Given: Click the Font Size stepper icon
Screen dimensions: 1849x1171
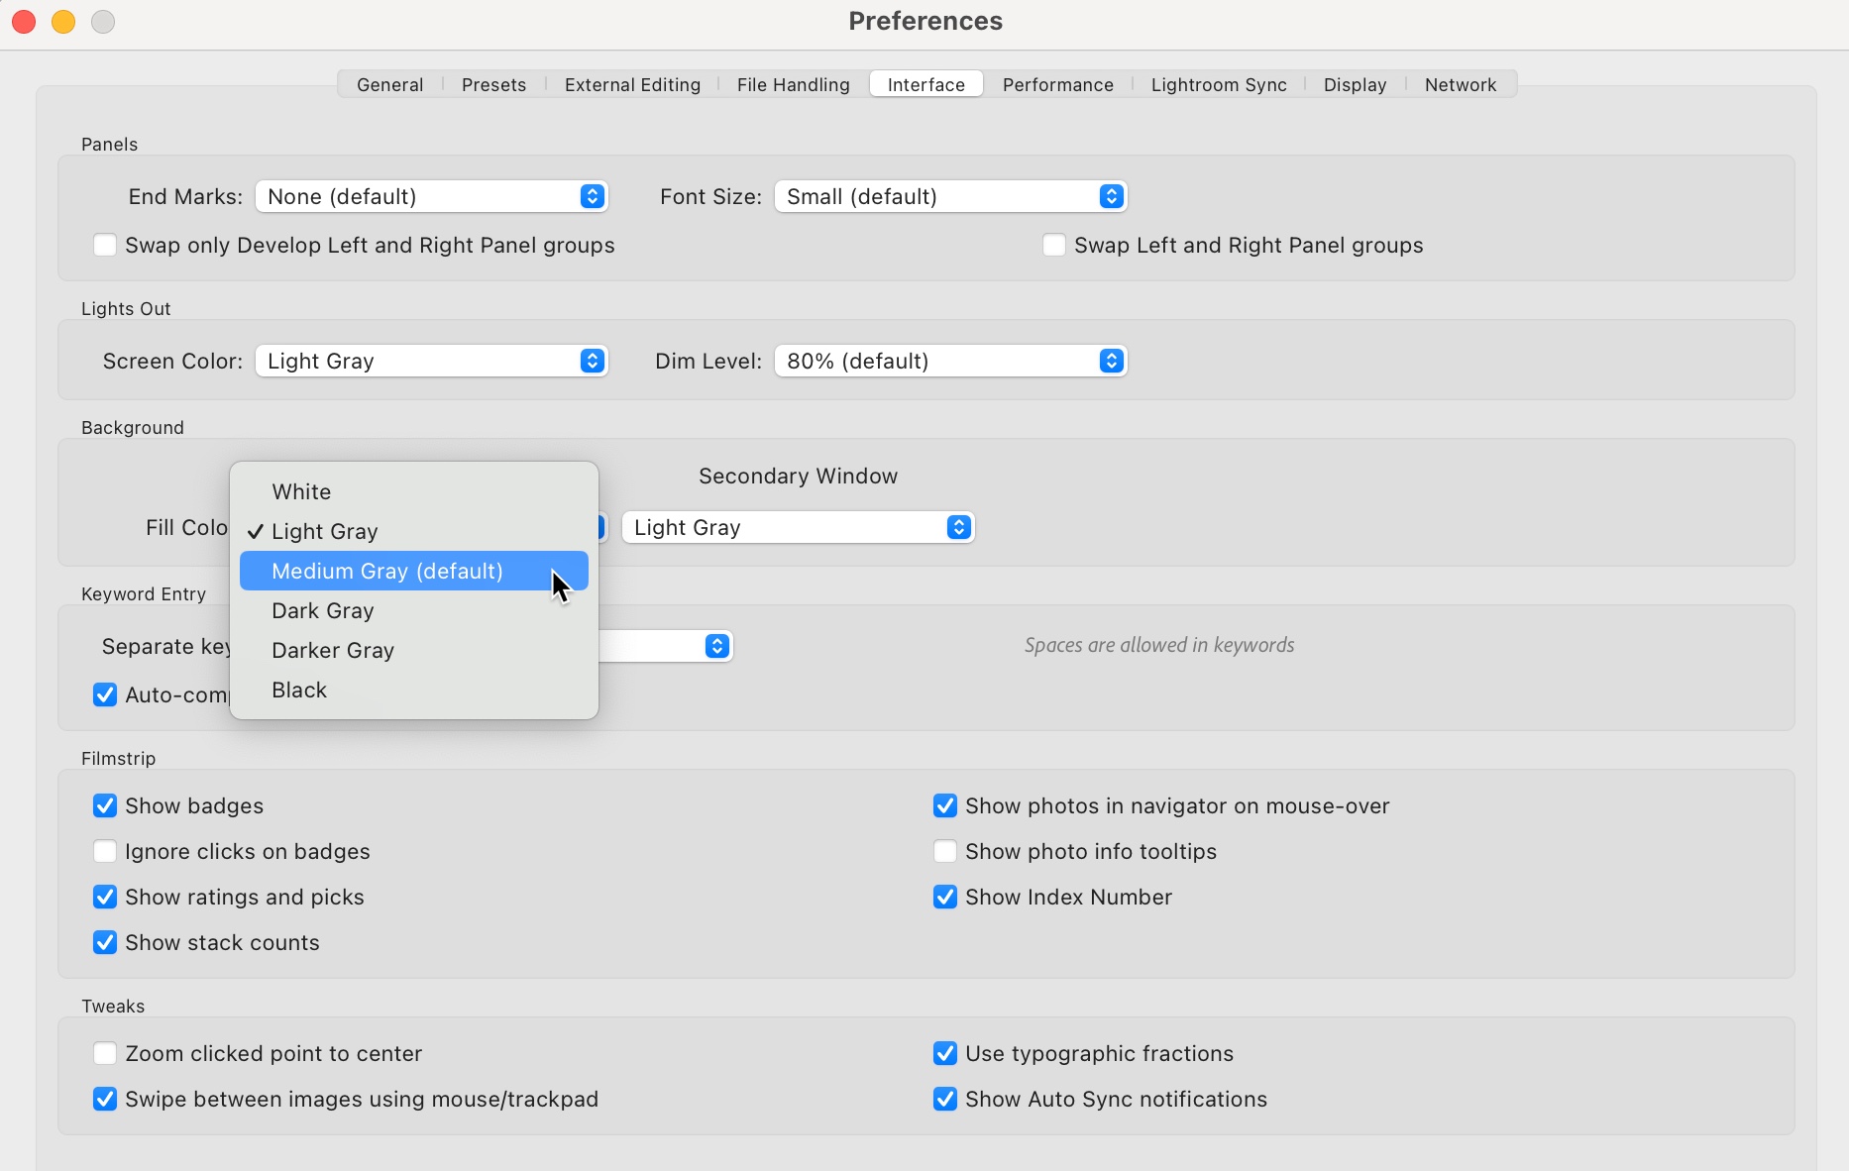Looking at the screenshot, I should tap(1111, 196).
